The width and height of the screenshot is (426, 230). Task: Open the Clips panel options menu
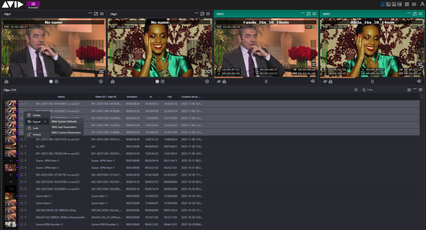(x=421, y=90)
